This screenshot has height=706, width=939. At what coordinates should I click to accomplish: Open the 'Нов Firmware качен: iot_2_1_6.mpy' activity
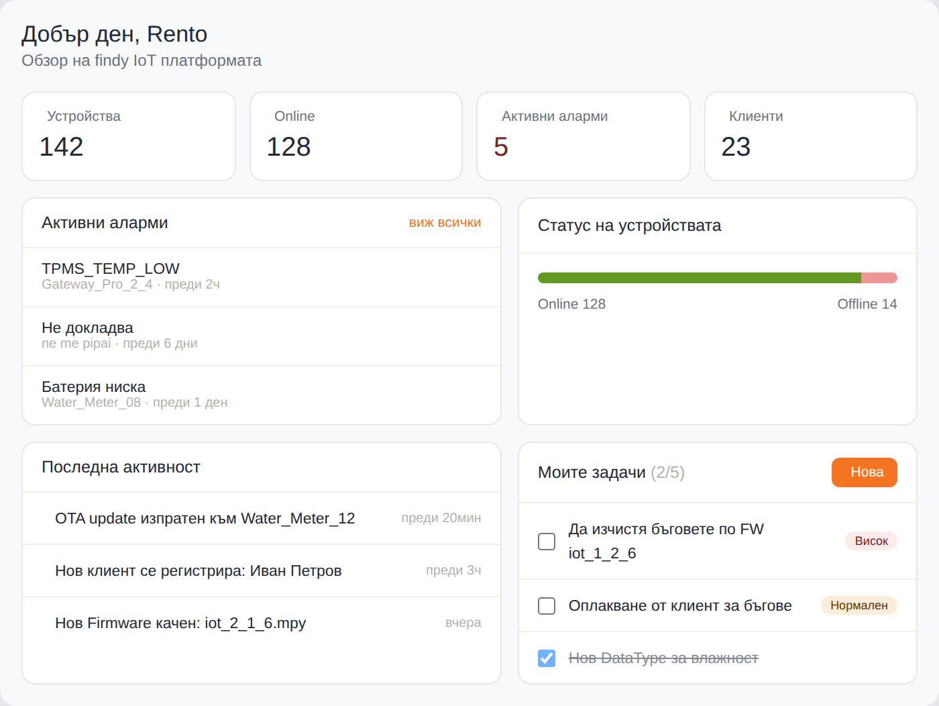coord(262,623)
